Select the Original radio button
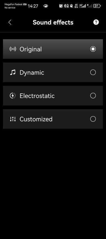Viewport: 106px width, 239px height. pos(93,49)
